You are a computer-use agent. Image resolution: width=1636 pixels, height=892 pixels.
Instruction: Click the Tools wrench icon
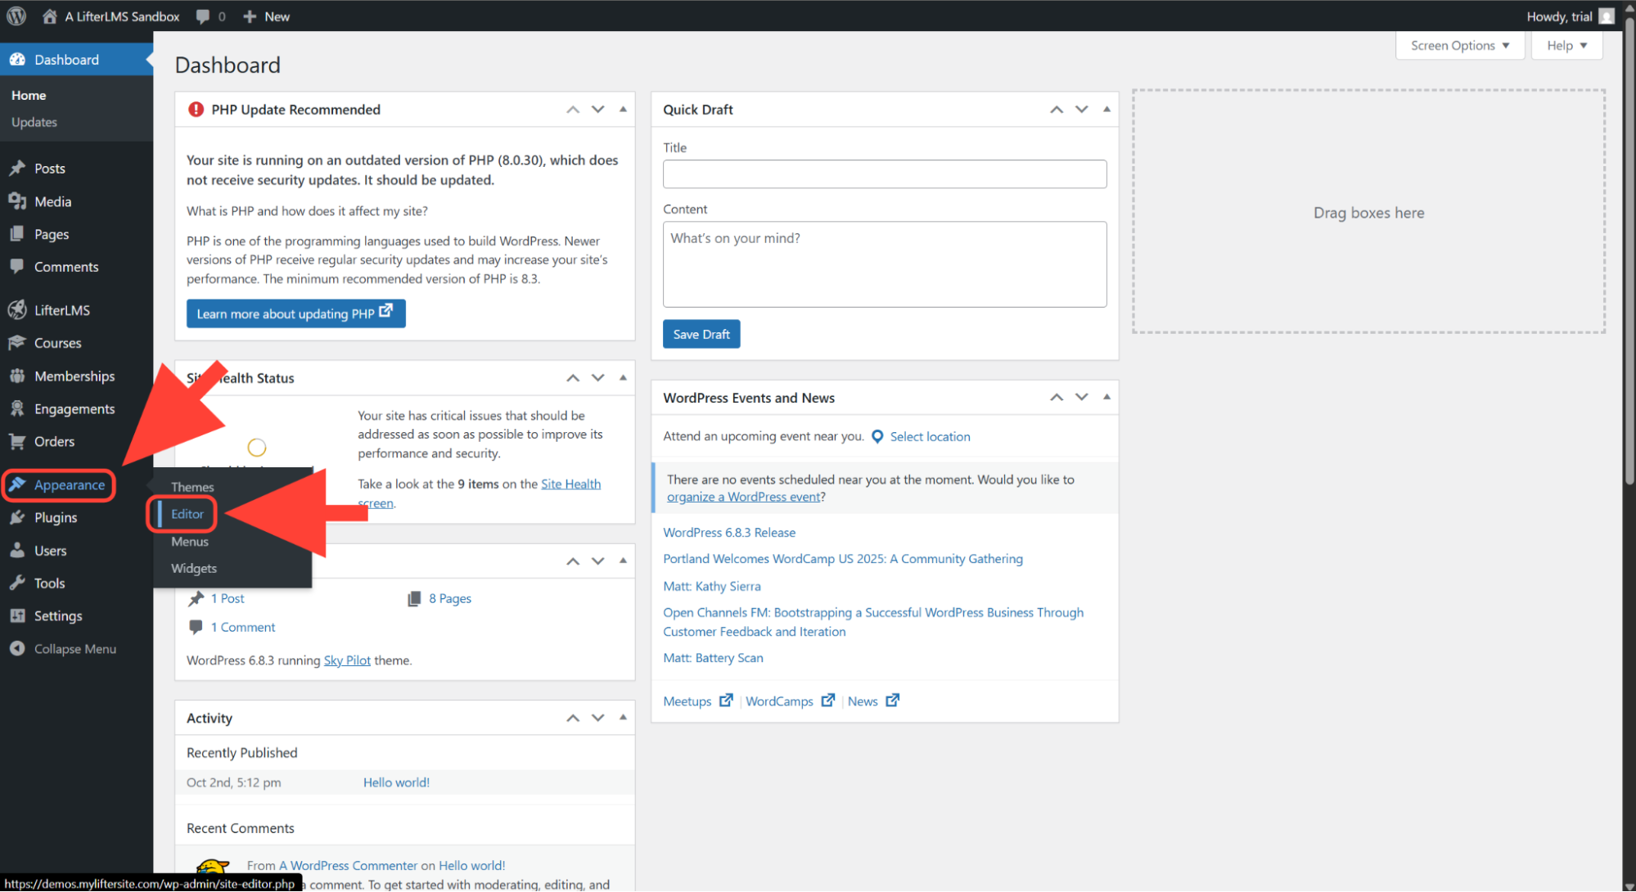[x=17, y=583]
